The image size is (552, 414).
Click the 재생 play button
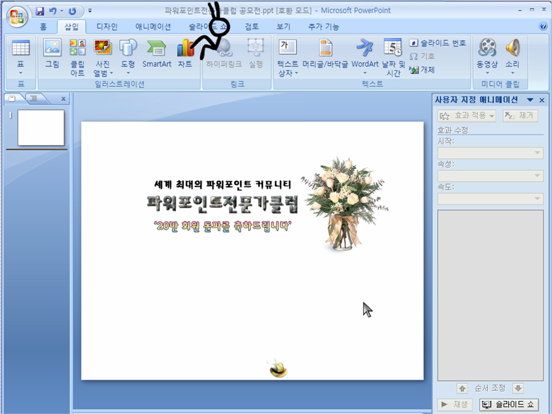click(x=455, y=404)
